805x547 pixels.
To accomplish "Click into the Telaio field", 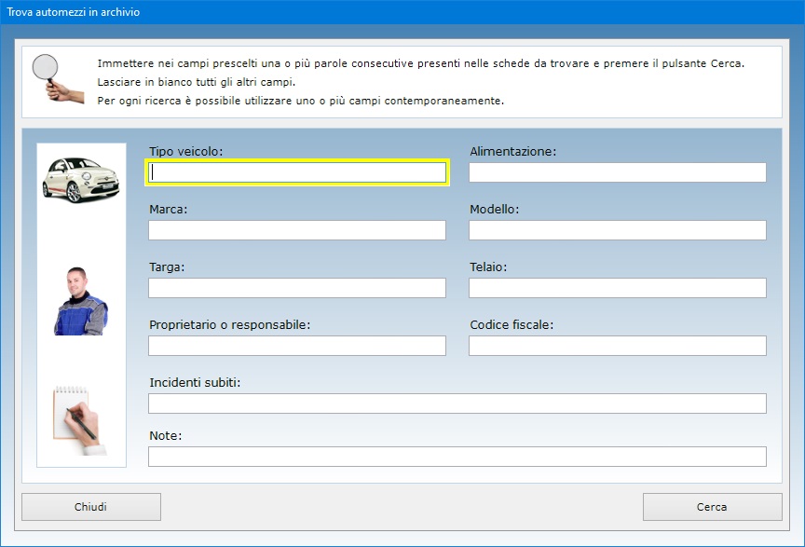I will pyautogui.click(x=618, y=288).
